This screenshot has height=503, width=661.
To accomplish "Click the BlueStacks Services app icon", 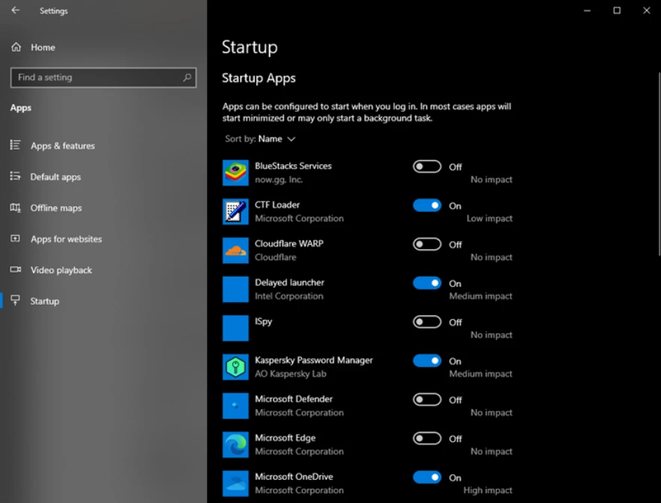I will coord(236,172).
